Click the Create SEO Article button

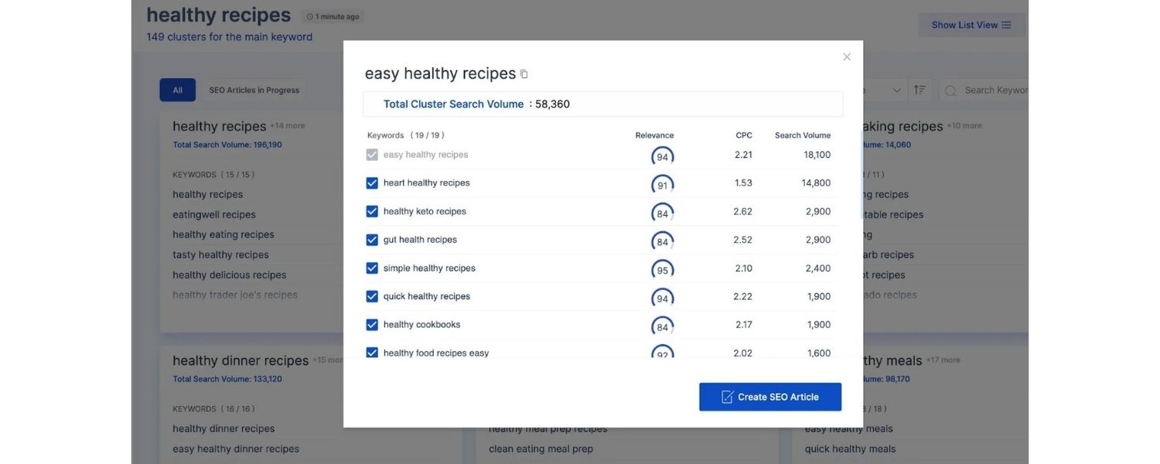[770, 397]
